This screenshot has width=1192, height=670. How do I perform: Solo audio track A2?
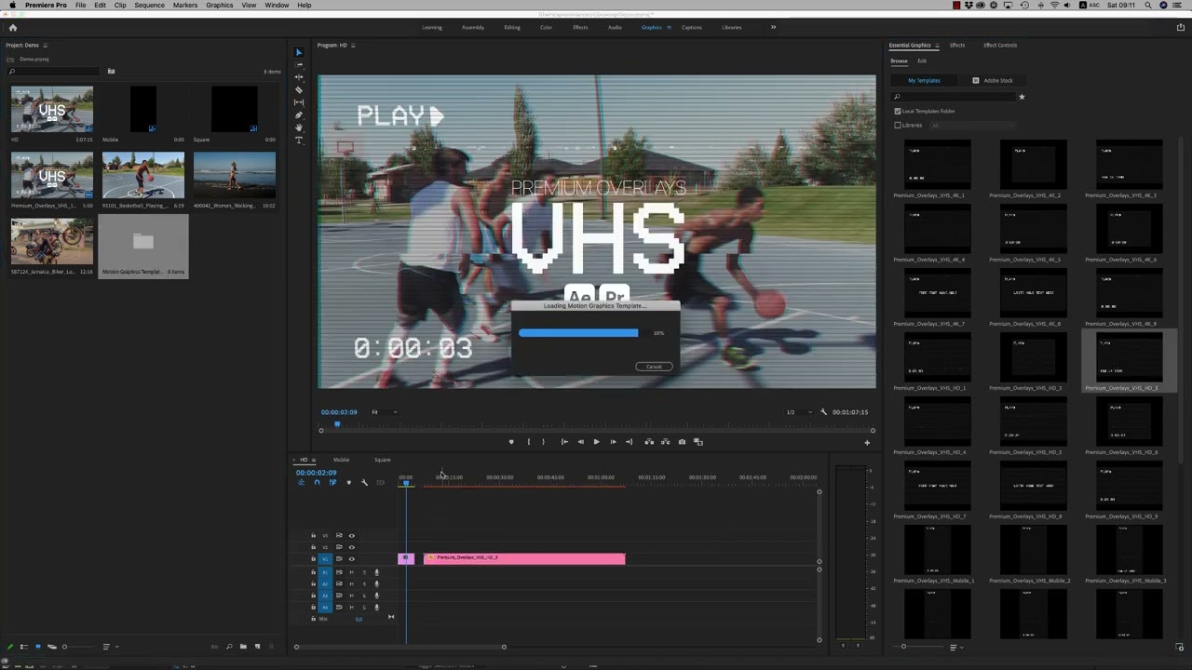pos(364,583)
